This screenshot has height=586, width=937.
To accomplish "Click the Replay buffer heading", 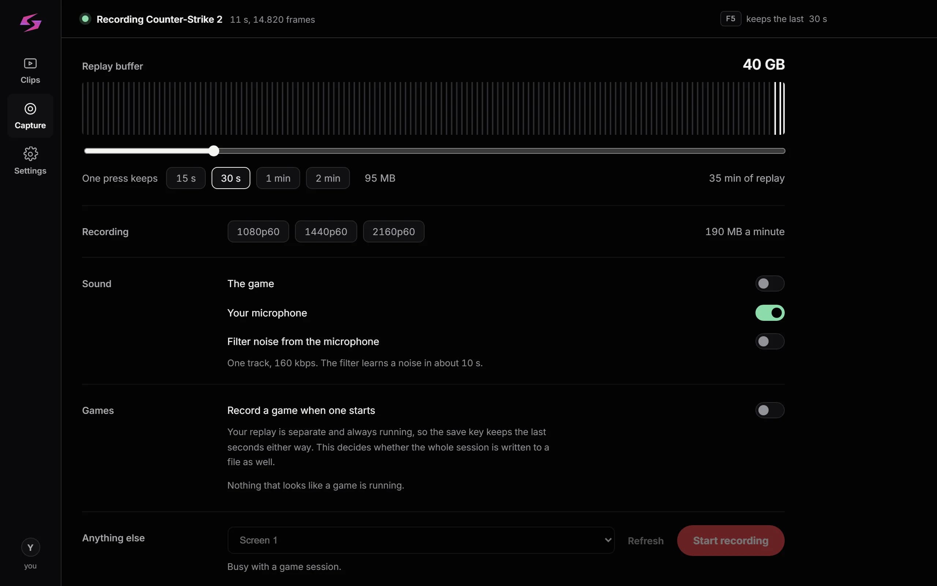I will click(x=112, y=66).
